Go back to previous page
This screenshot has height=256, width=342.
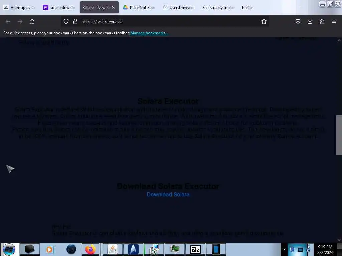click(x=8, y=22)
